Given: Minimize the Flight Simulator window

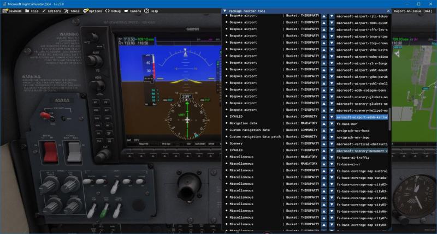Looking at the screenshot, I should [407, 4].
